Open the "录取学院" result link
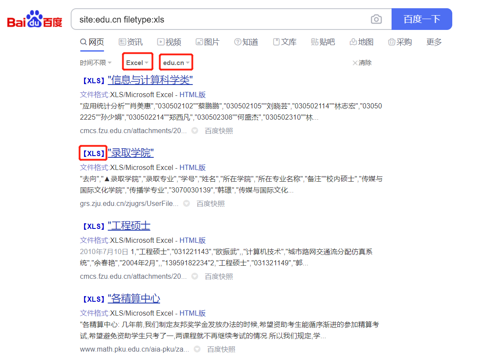 point(131,153)
